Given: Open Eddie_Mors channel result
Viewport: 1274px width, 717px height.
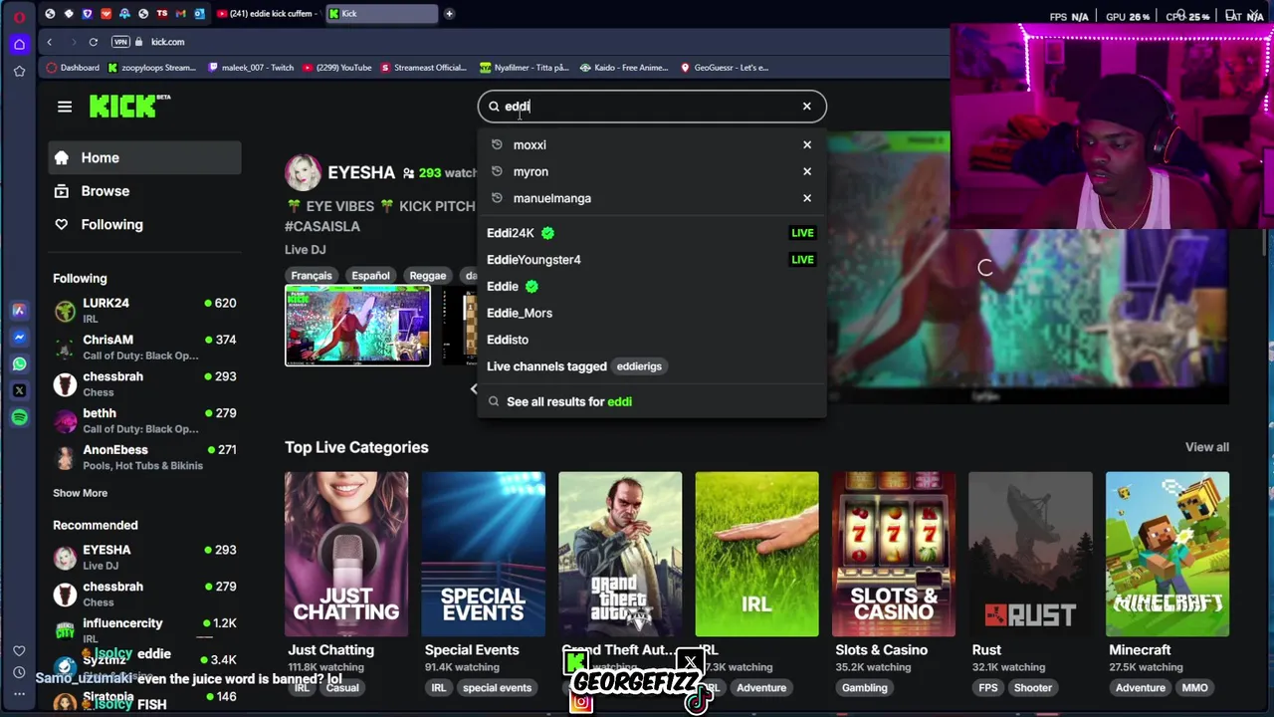Looking at the screenshot, I should 651,313.
